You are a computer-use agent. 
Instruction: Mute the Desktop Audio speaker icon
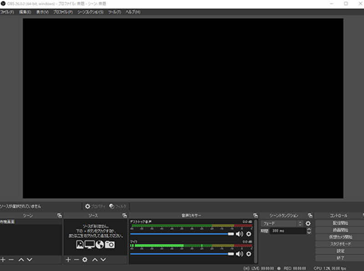click(239, 234)
